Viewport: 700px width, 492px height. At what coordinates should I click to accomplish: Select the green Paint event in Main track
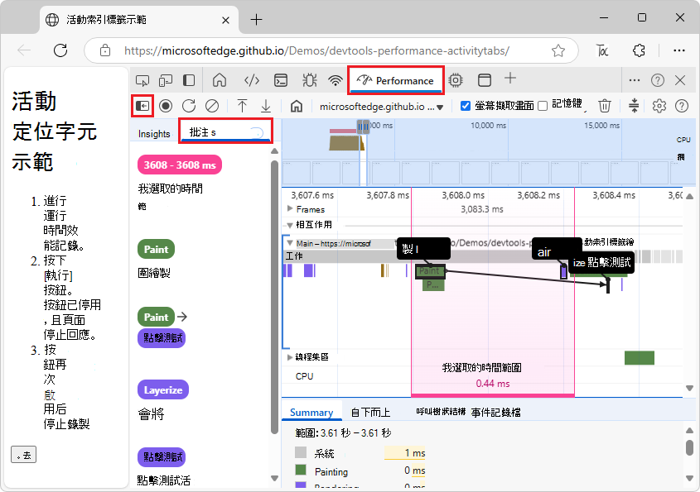[431, 271]
